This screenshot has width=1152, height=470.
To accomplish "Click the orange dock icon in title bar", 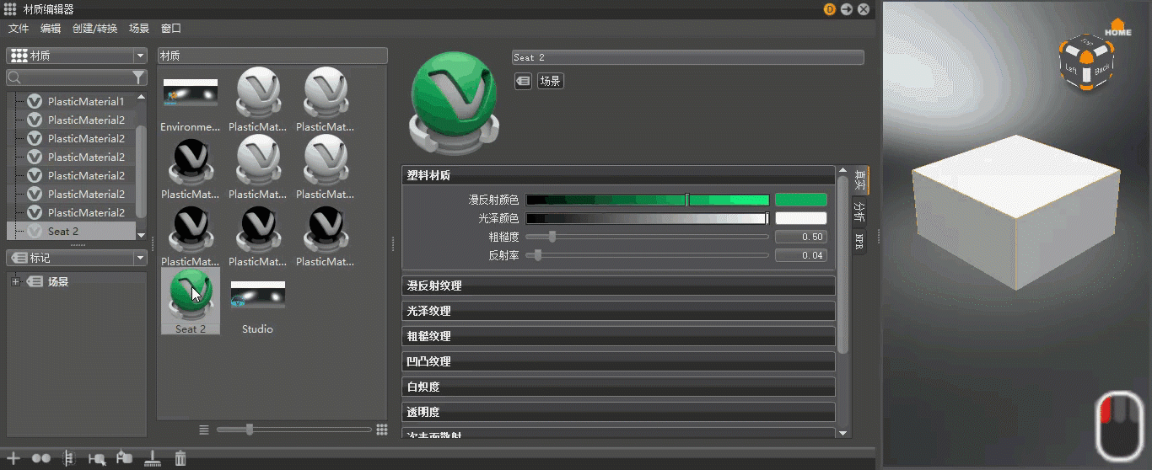I will (x=830, y=9).
